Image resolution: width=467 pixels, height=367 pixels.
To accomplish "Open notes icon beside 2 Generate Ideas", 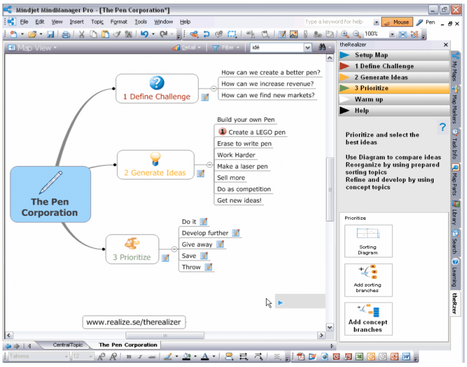I will pyautogui.click(x=200, y=173).
